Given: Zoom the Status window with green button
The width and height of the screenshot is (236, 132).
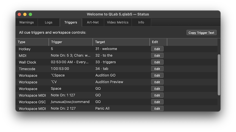Looking at the screenshot, I should [x=30, y=14].
